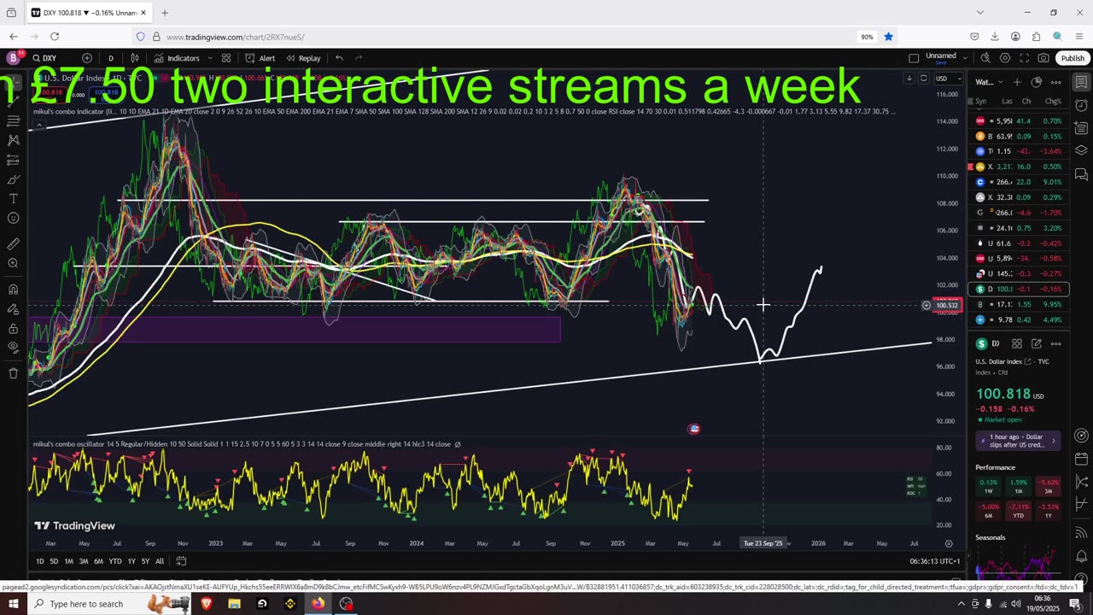Click the time axis settings gear
Viewport: 1093px width, 615px height.
[949, 543]
